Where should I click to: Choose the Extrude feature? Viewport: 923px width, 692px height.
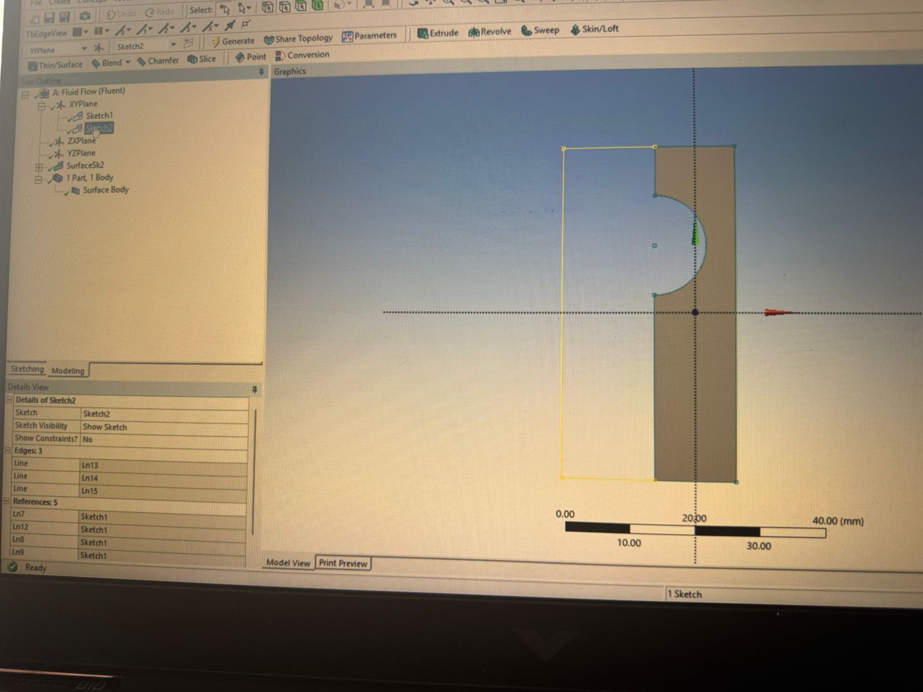click(x=438, y=33)
